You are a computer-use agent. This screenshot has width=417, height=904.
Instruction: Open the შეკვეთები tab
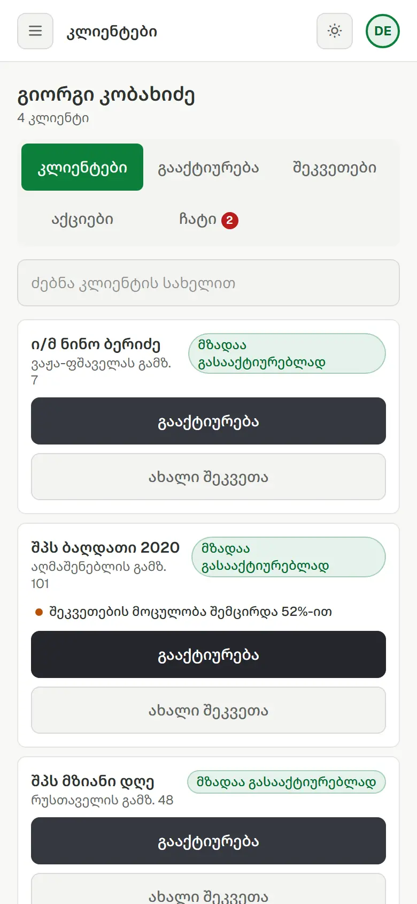click(335, 167)
